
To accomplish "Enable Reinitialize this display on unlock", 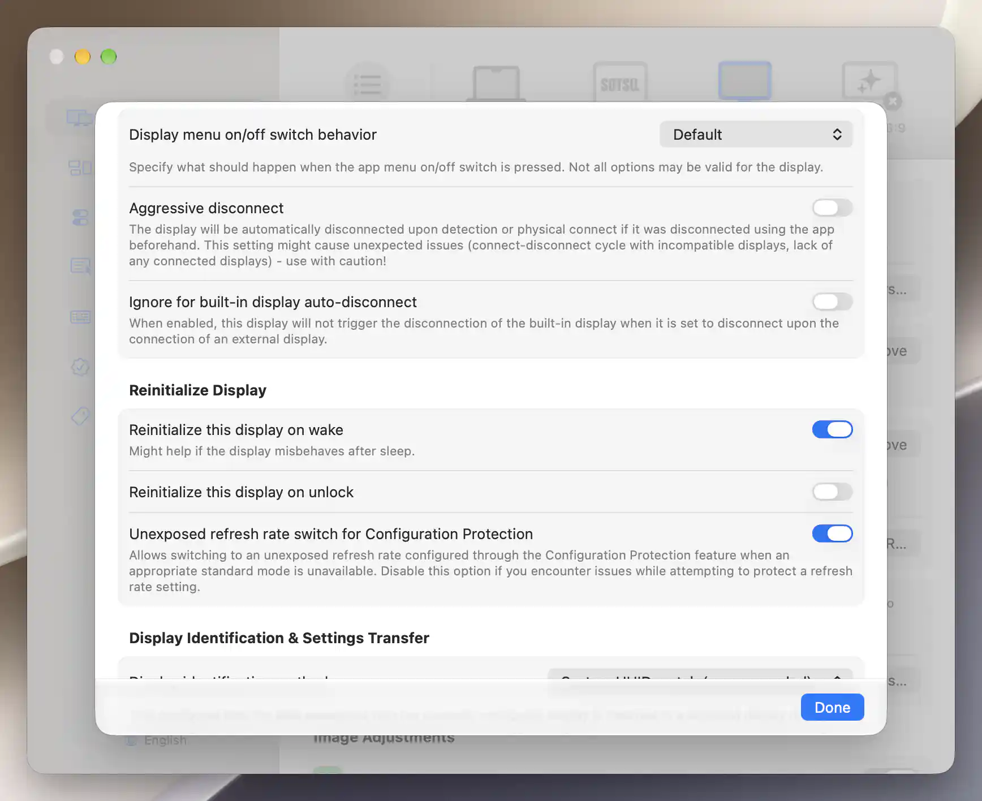I will (x=832, y=492).
